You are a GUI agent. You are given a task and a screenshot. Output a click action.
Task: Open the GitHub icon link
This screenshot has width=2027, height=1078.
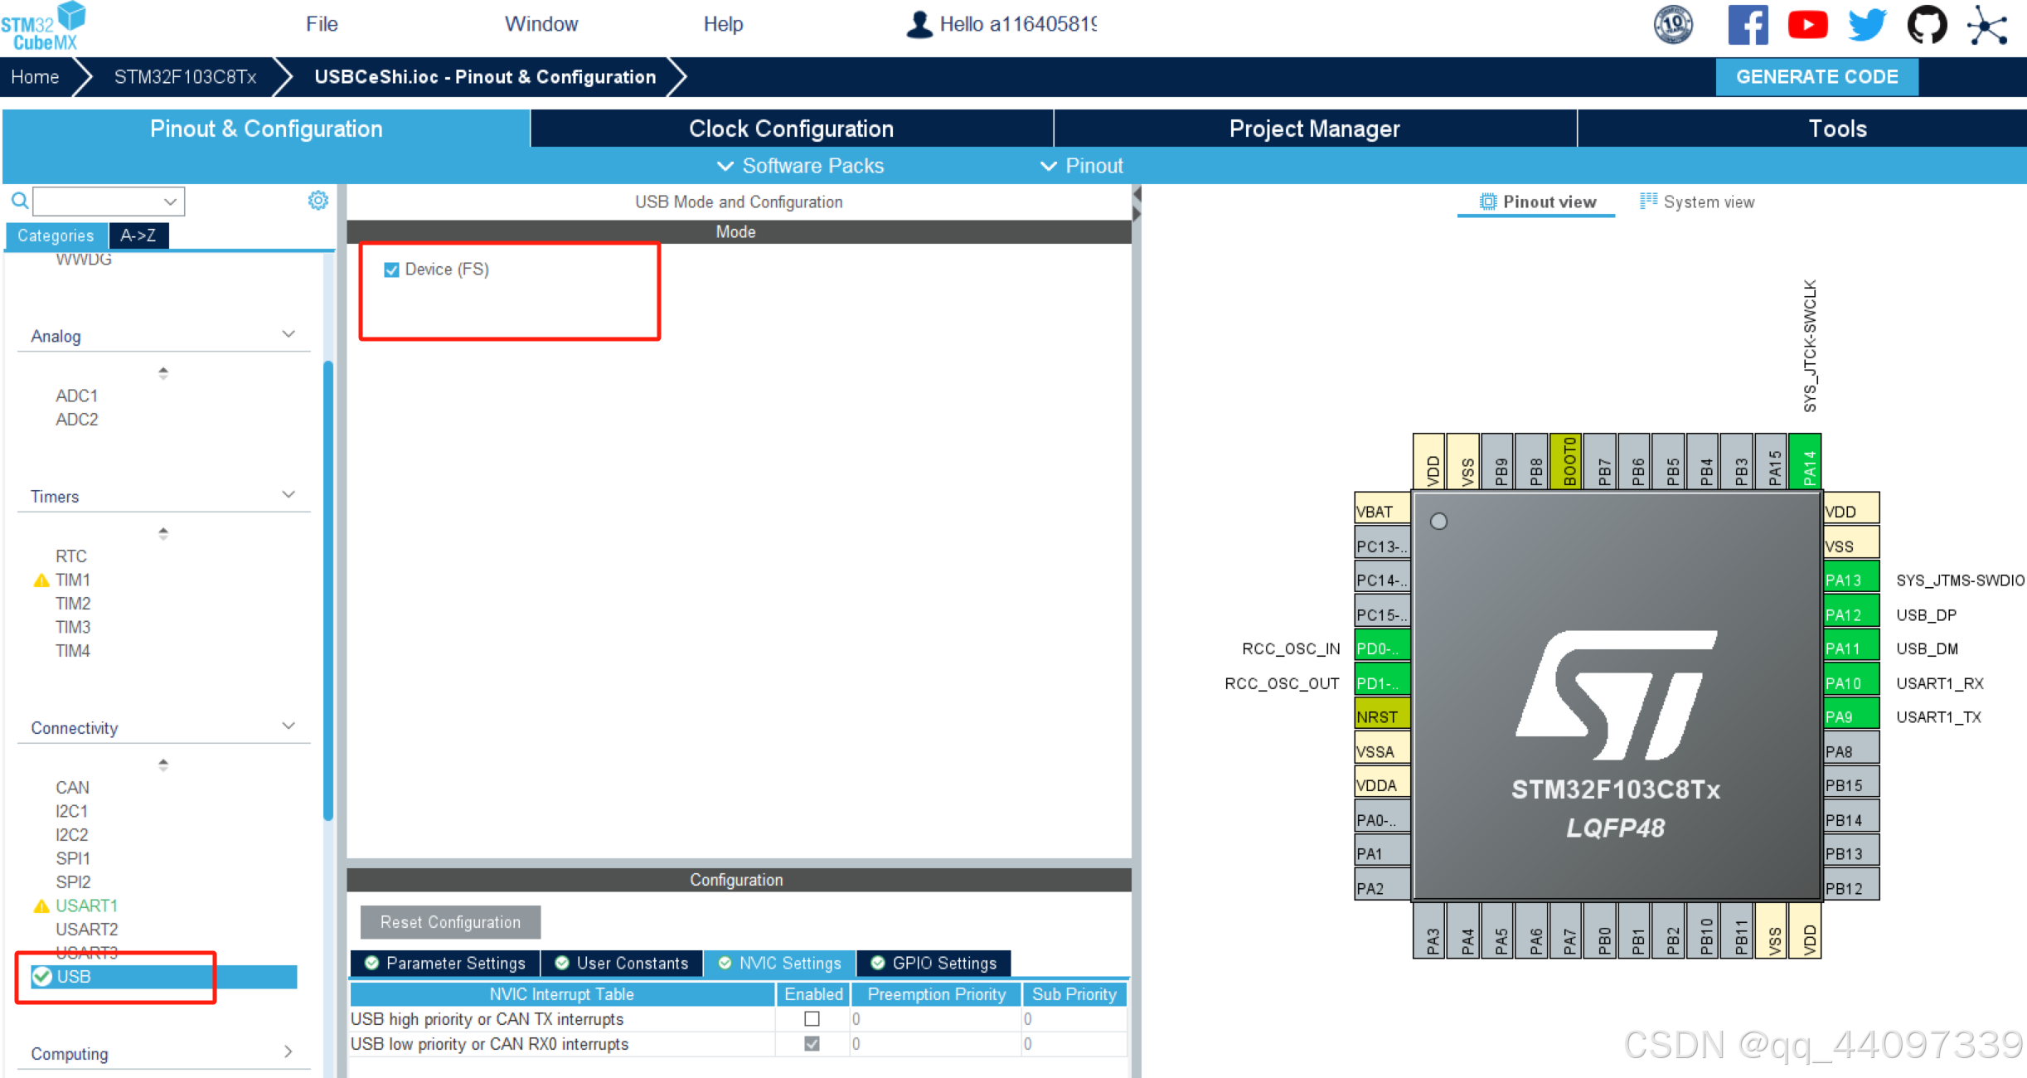coord(1926,25)
